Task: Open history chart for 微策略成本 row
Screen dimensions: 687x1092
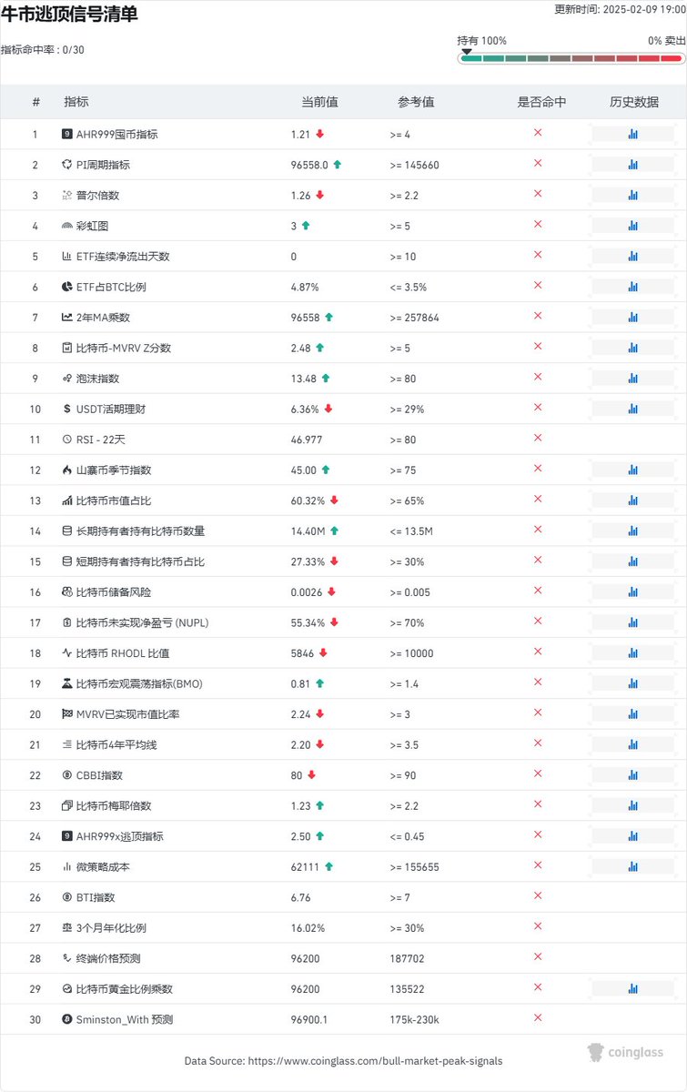Action: (632, 866)
